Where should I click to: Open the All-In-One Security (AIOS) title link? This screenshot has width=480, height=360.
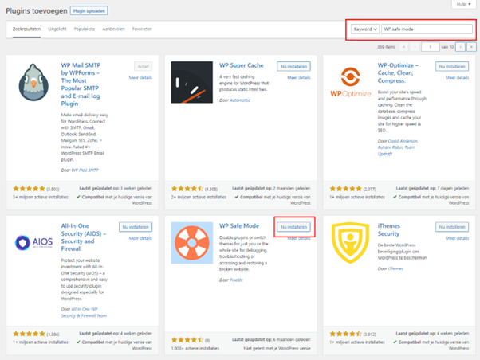(83, 237)
